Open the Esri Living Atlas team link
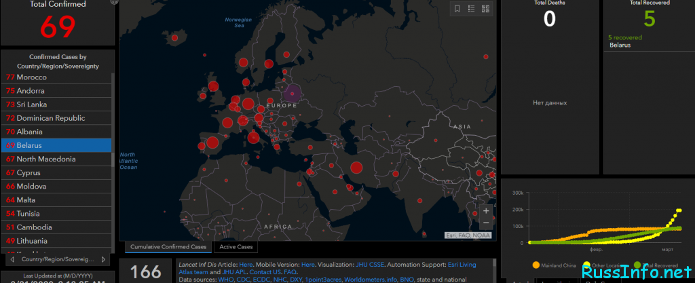 click(462, 265)
